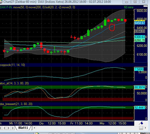Click Fr 11:00 time axis label

(76, 123)
